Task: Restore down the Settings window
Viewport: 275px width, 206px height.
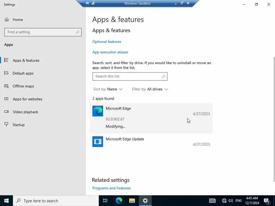Action: point(256,4)
